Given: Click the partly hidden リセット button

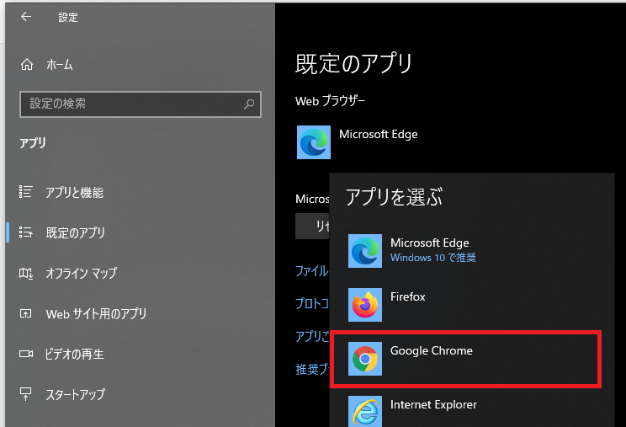Looking at the screenshot, I should click(x=312, y=226).
